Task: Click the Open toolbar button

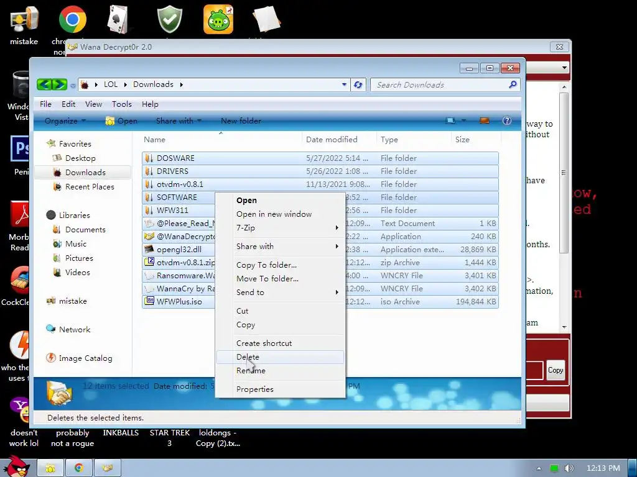Action: [x=121, y=120]
